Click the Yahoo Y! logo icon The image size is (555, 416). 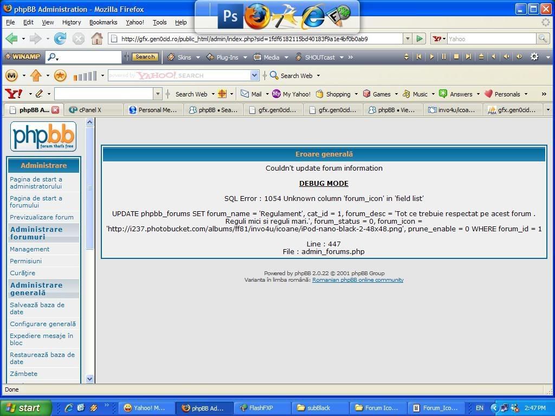click(x=14, y=94)
